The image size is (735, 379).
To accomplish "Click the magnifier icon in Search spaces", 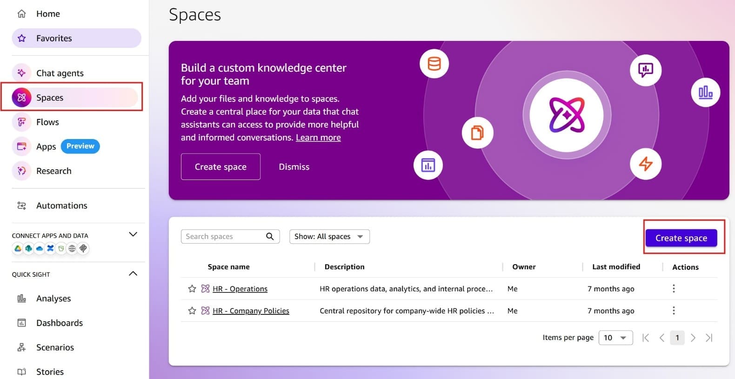I will pyautogui.click(x=270, y=236).
